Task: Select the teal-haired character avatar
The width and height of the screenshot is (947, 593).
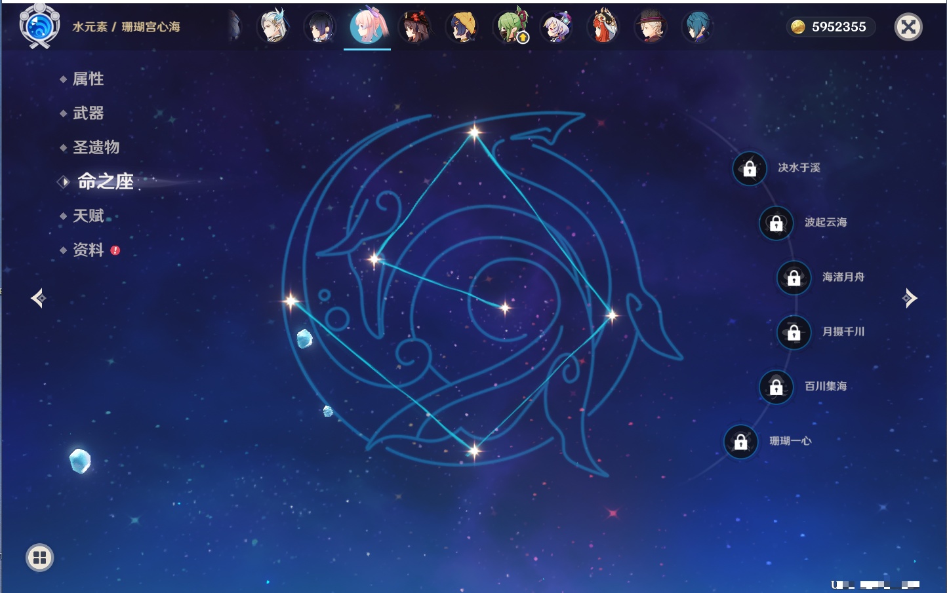Action: pos(698,27)
